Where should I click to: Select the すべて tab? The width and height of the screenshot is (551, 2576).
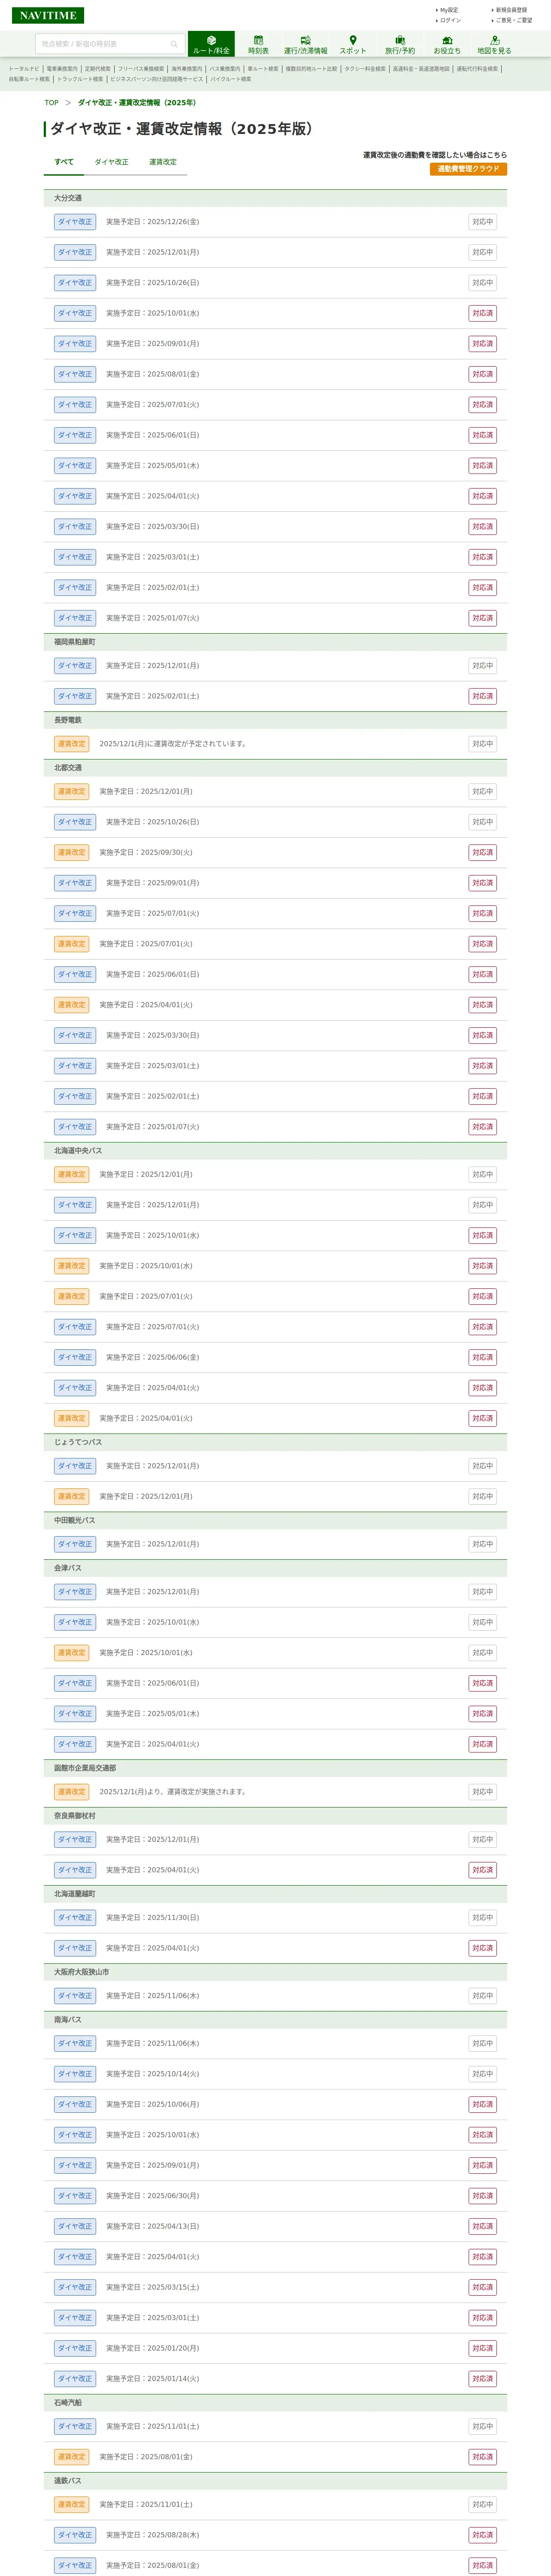[x=64, y=162]
